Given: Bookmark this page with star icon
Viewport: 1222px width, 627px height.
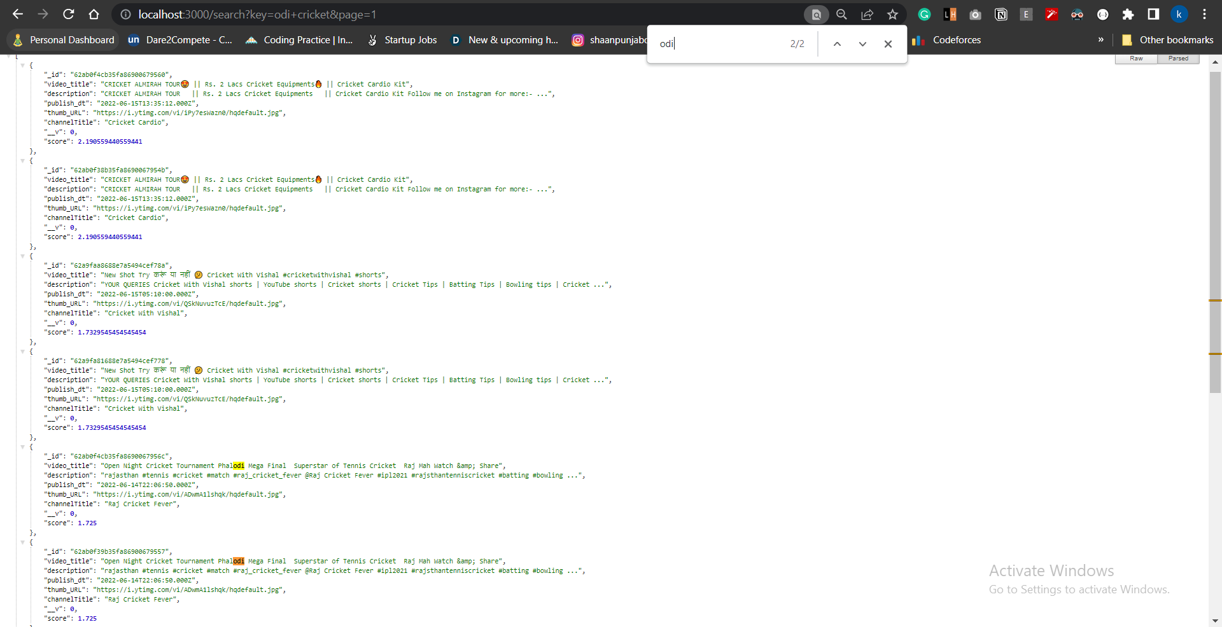Looking at the screenshot, I should pyautogui.click(x=892, y=14).
